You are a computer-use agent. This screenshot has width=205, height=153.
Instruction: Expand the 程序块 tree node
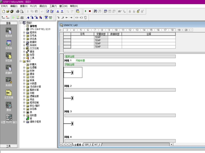pyautogui.click(x=24, y=32)
